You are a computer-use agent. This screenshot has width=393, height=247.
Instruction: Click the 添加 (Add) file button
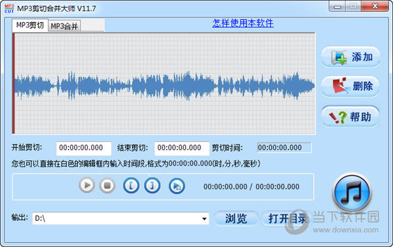click(350, 57)
